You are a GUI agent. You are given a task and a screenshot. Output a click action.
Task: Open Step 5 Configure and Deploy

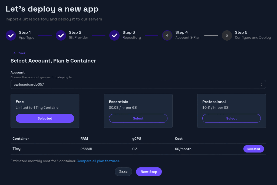[x=253, y=35]
